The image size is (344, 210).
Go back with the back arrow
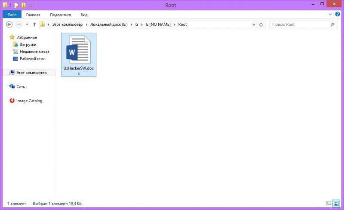click(x=9, y=24)
